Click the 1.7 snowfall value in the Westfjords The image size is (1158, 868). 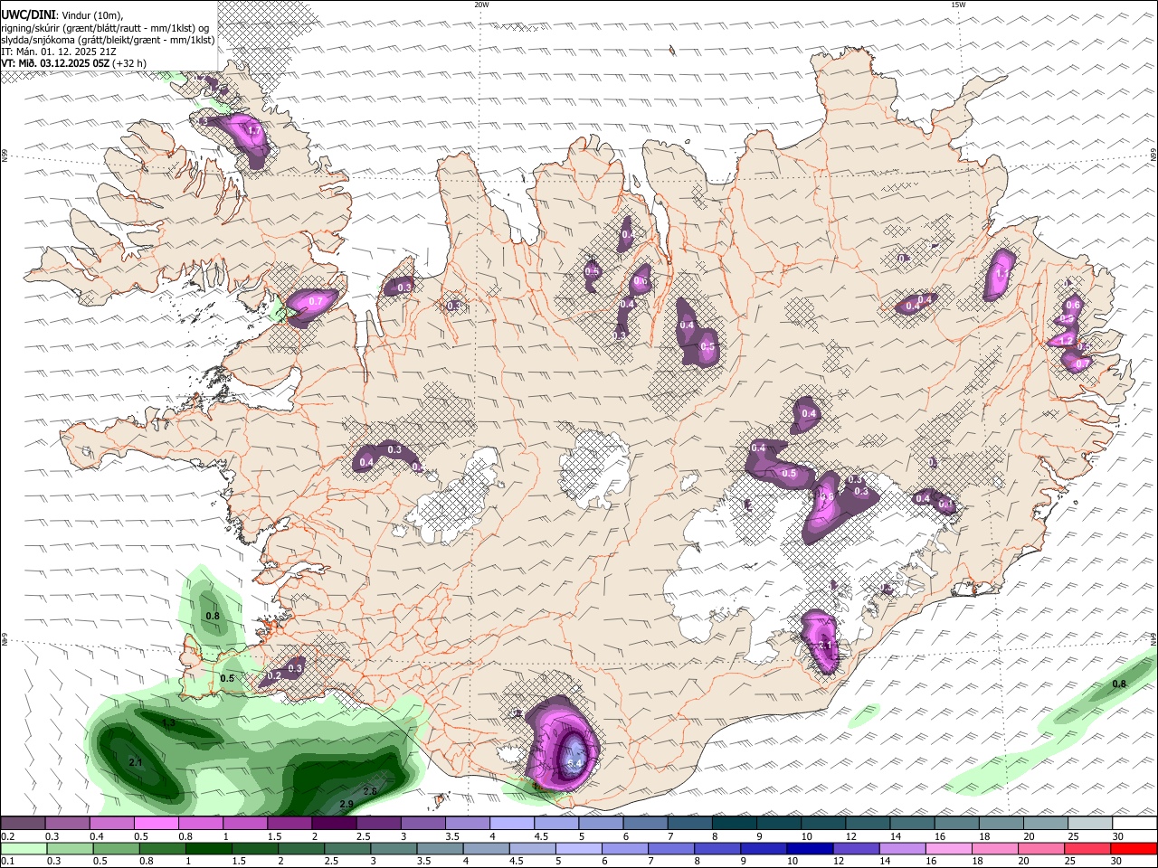pyautogui.click(x=254, y=131)
